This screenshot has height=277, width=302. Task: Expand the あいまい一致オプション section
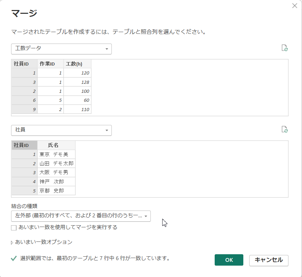tap(12, 243)
